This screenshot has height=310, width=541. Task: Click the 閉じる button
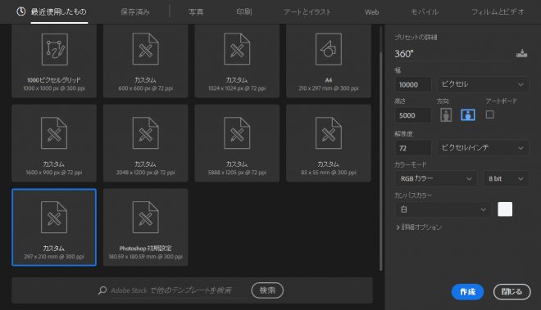click(x=511, y=292)
